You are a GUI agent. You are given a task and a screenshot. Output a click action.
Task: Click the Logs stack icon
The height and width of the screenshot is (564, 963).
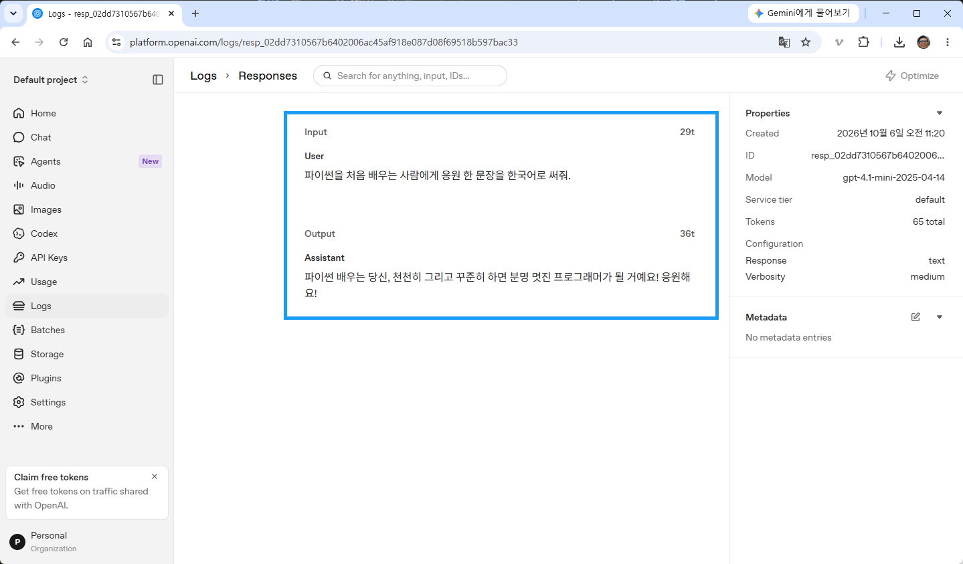[19, 306]
